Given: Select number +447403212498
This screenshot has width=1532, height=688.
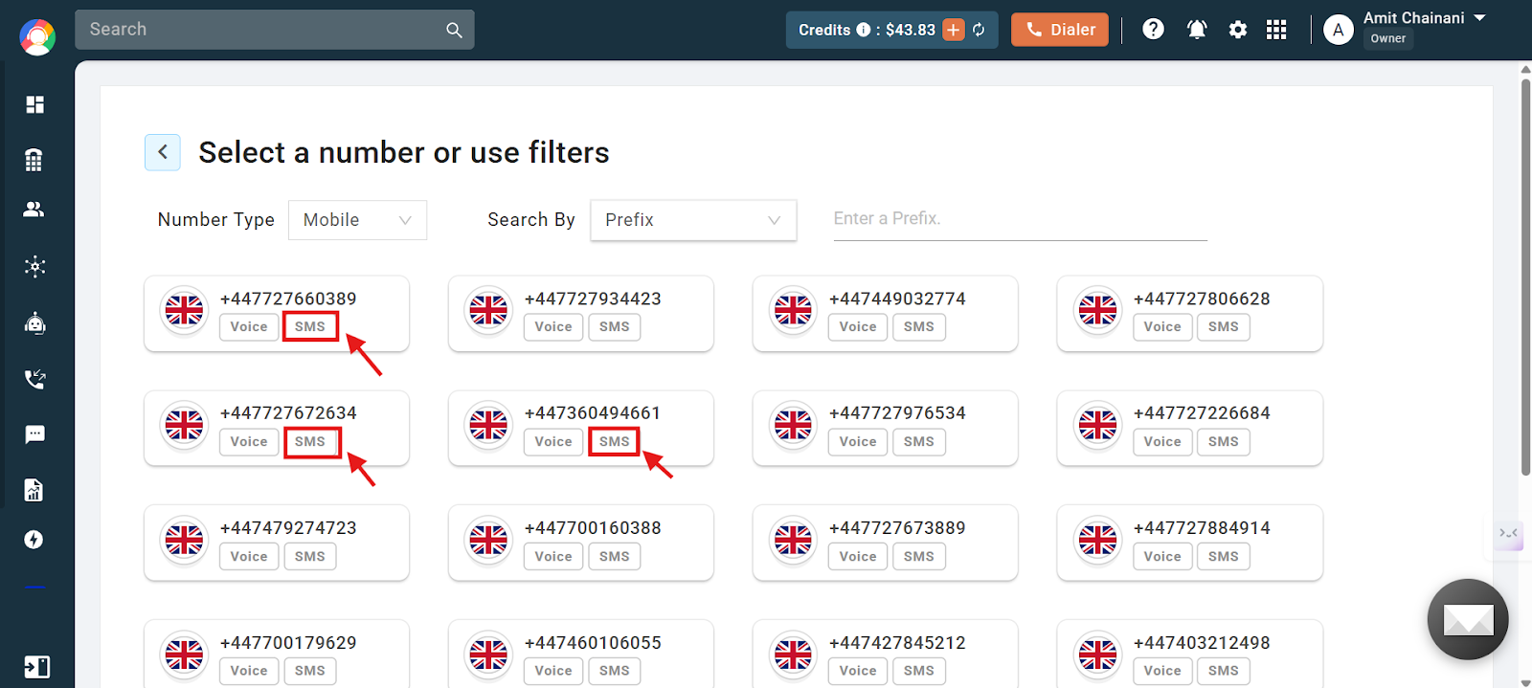Looking at the screenshot, I should pos(1190,655).
